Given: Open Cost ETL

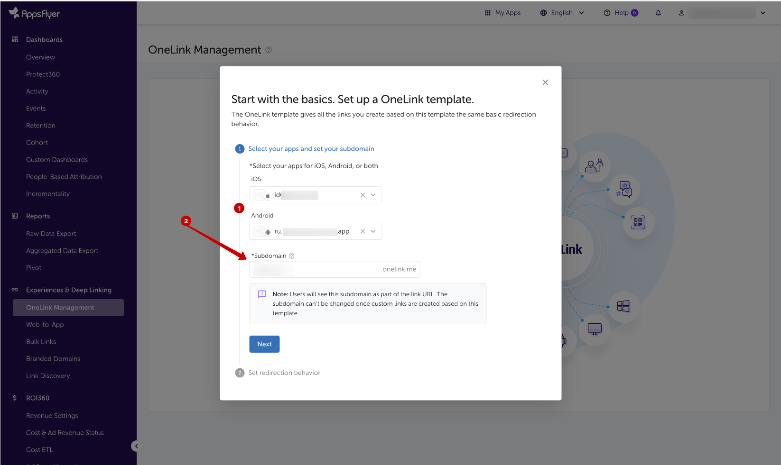Looking at the screenshot, I should coord(40,450).
